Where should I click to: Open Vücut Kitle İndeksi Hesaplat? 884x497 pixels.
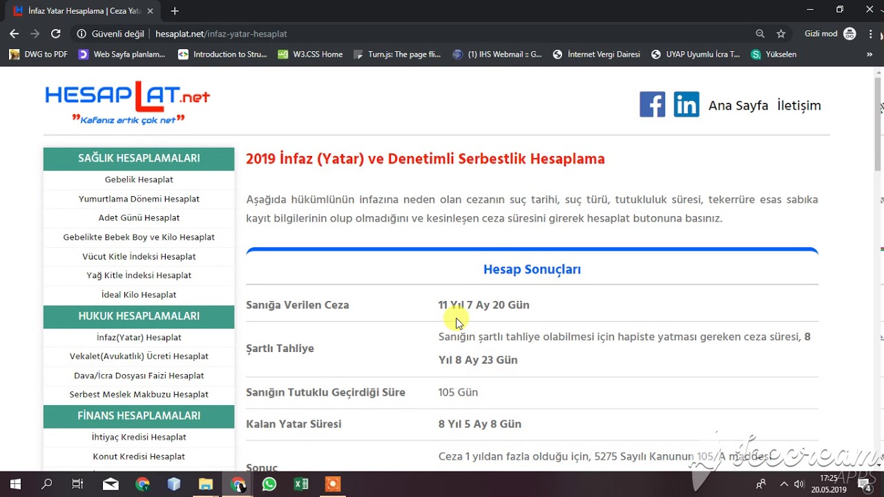click(x=139, y=256)
